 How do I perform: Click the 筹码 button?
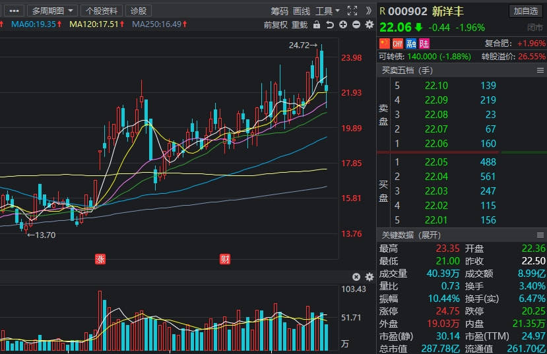point(279,11)
